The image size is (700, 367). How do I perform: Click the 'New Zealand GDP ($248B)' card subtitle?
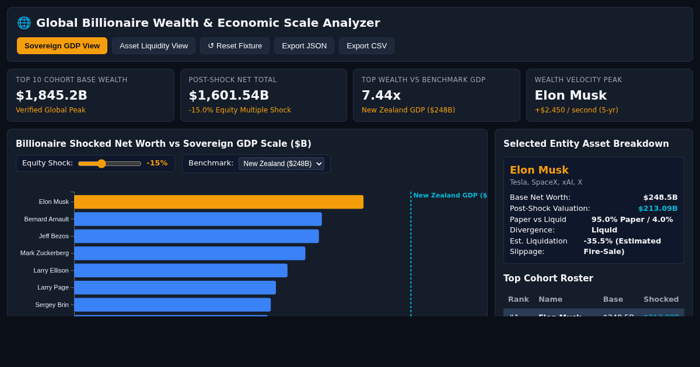tap(408, 110)
